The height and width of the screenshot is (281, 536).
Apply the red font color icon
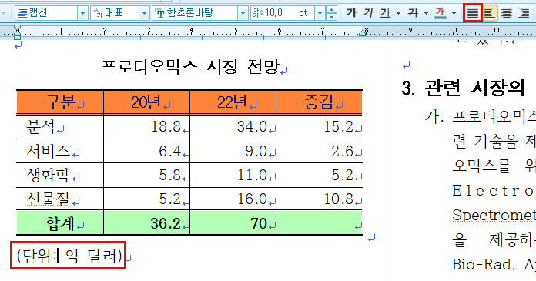(441, 13)
